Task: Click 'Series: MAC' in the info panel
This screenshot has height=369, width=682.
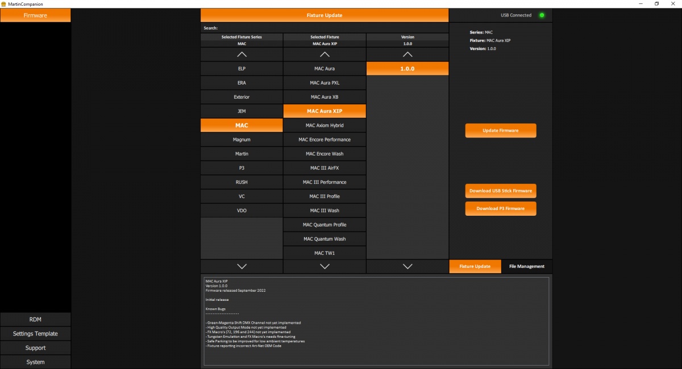Action: tap(481, 32)
